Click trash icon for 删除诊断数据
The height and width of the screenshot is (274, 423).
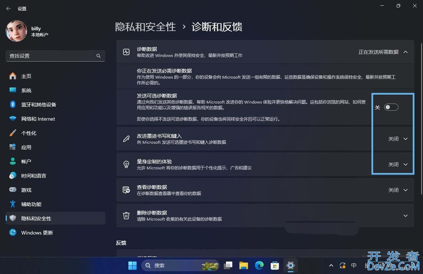point(126,216)
